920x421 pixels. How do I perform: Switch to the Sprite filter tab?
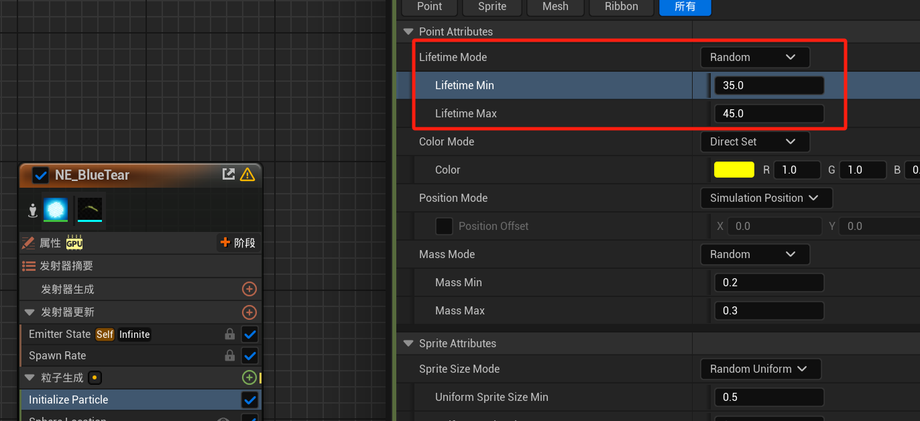coord(492,6)
